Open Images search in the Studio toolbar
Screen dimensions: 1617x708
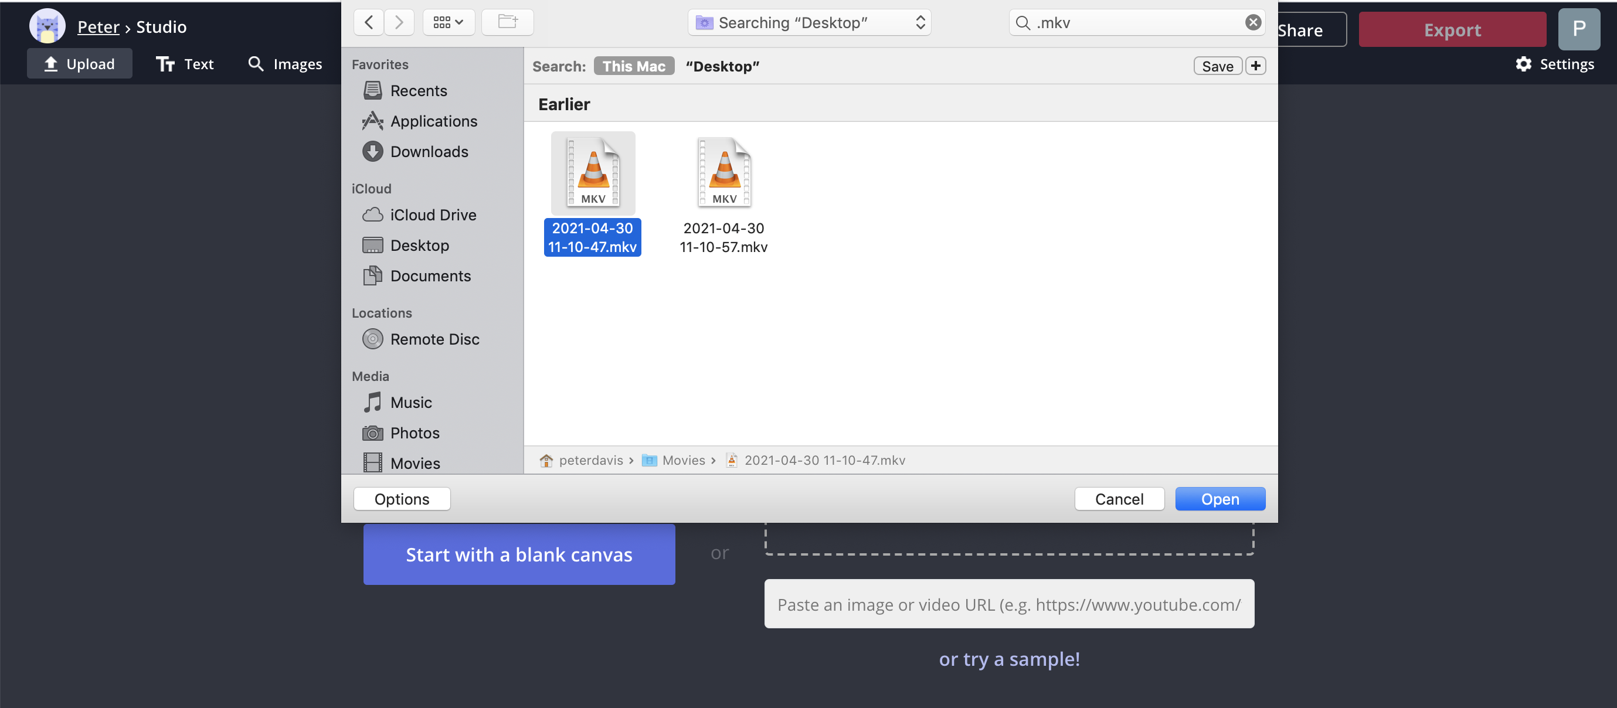point(285,64)
